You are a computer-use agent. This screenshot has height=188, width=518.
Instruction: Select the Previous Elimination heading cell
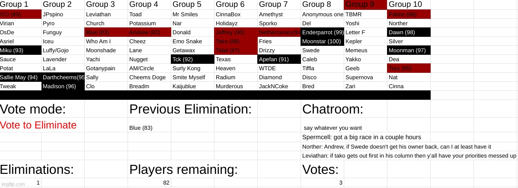coord(191,110)
